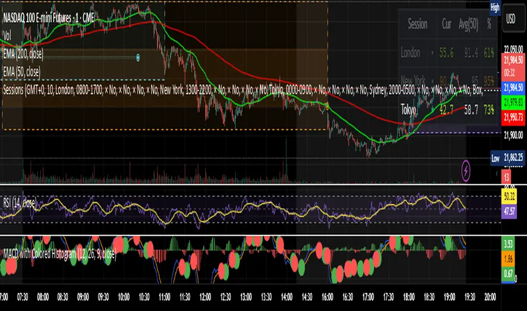Click the purple RSI value 47.57 label

pyautogui.click(x=509, y=211)
